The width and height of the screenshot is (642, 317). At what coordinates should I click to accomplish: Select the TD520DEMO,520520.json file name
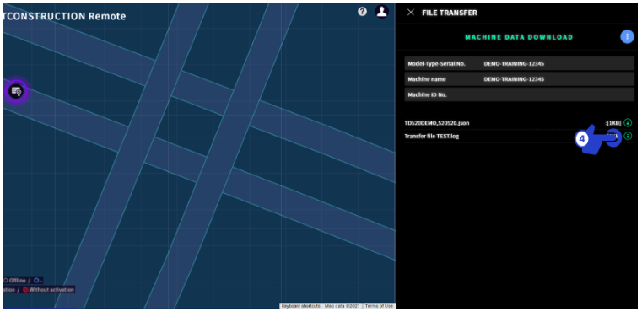pyautogui.click(x=437, y=123)
